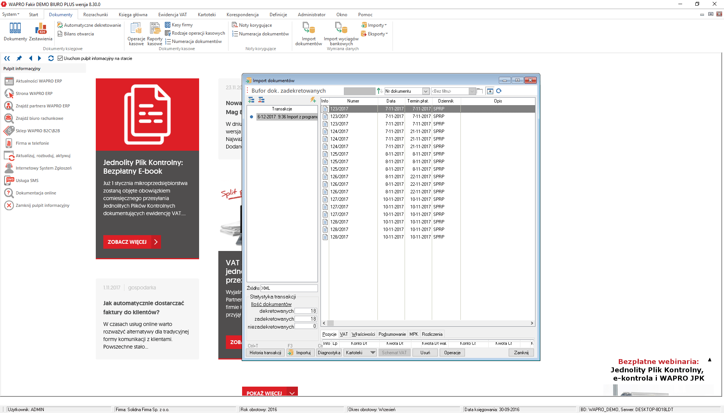Expand Nr dokumentu sort dropdown

tap(426, 91)
